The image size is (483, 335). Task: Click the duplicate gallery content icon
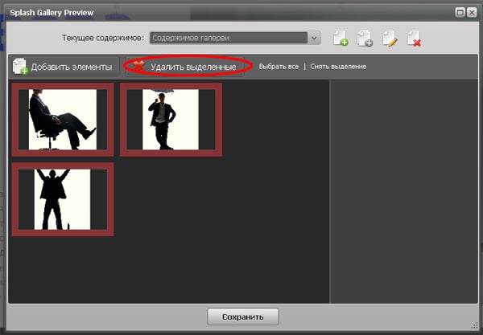point(365,39)
